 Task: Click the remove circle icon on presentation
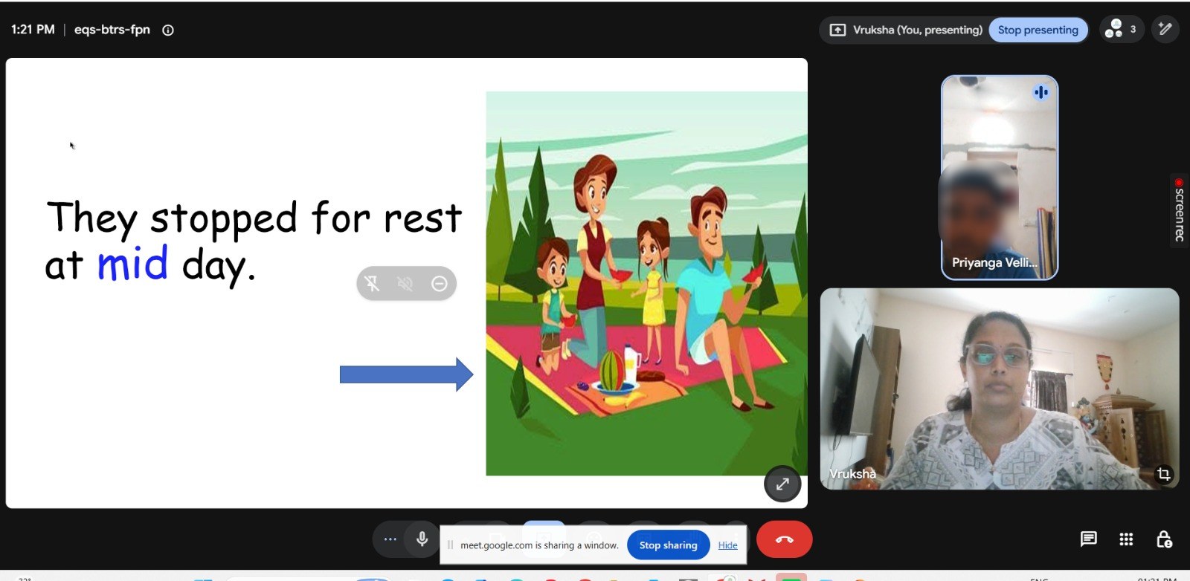tap(439, 283)
